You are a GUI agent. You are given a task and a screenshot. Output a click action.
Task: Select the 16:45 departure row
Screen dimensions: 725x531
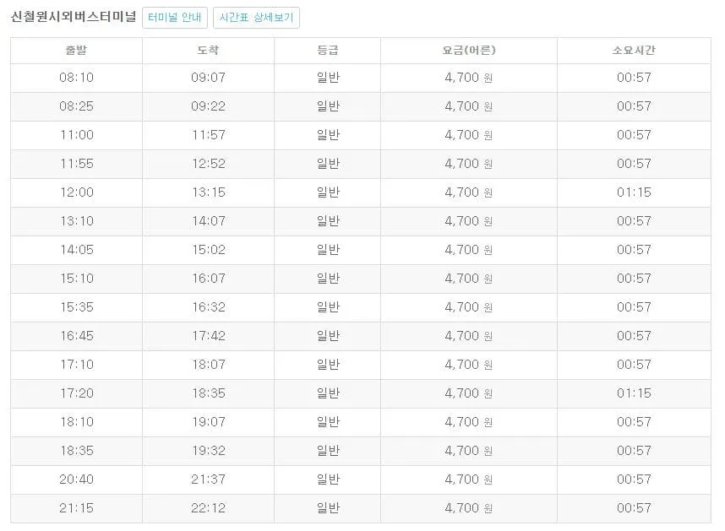76,335
